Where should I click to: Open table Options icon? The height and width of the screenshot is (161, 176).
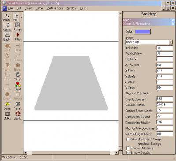coord(7,27)
